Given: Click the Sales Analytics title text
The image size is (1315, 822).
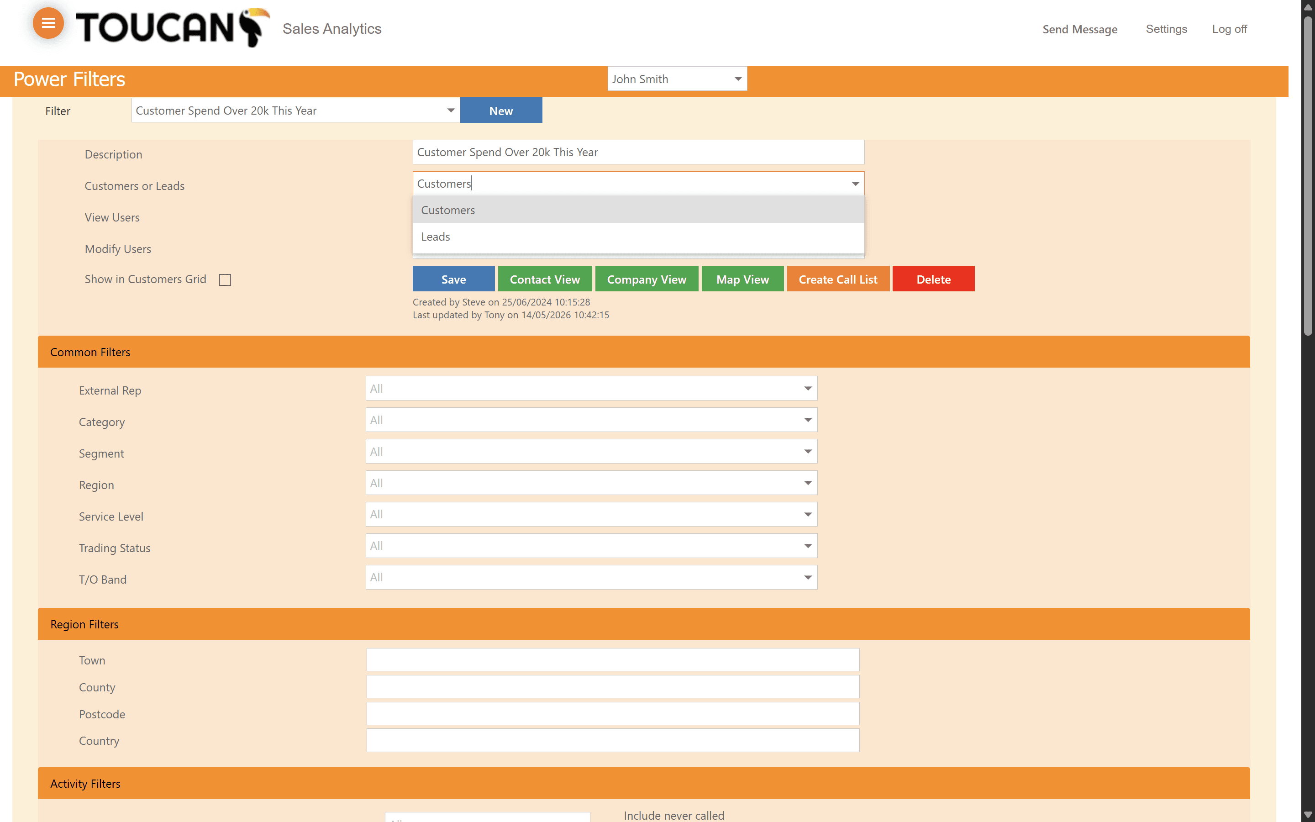Looking at the screenshot, I should coord(332,29).
